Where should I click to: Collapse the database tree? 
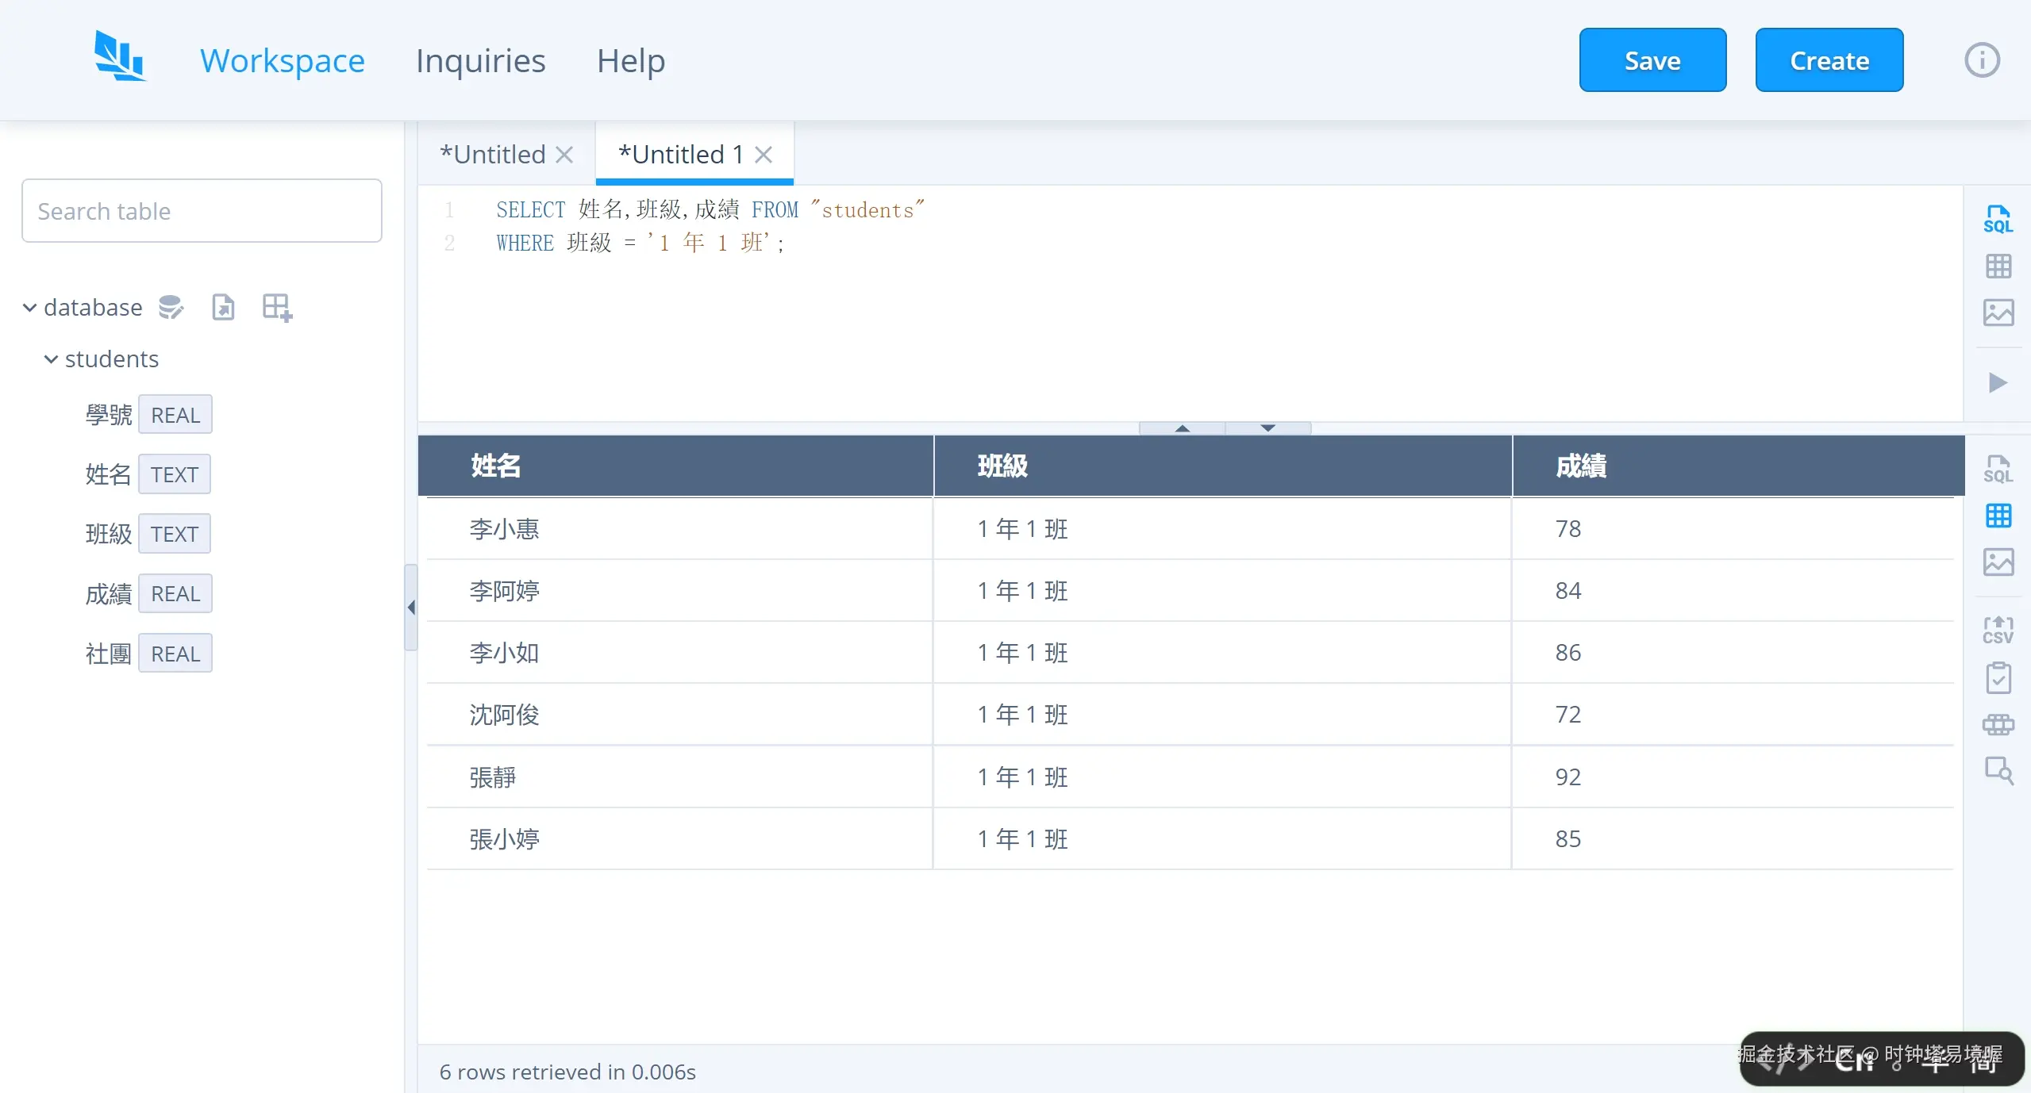[x=29, y=307]
